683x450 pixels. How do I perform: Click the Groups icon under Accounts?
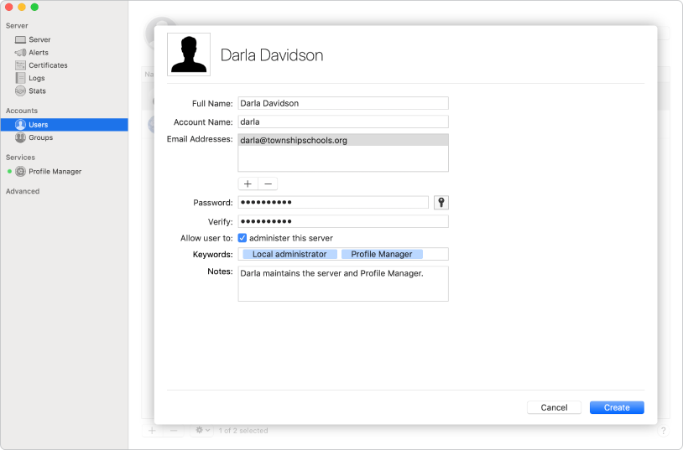[x=21, y=137]
